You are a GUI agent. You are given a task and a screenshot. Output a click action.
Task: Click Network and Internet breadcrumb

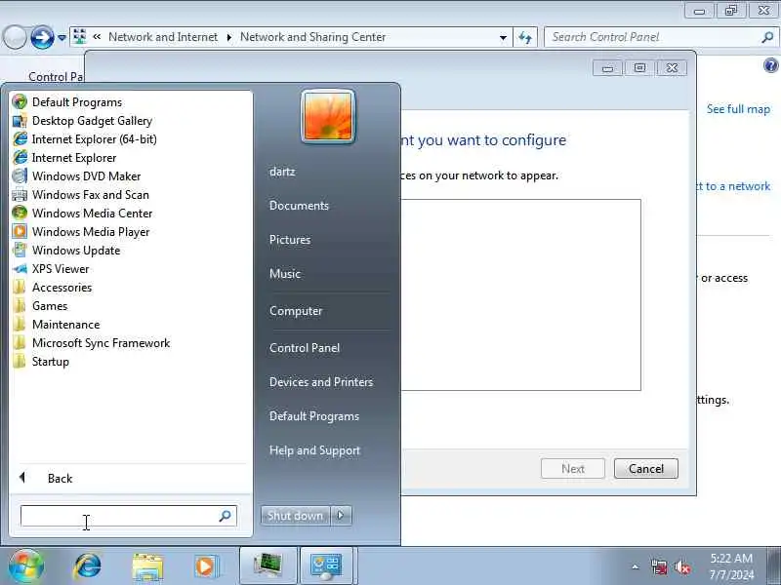pos(163,37)
